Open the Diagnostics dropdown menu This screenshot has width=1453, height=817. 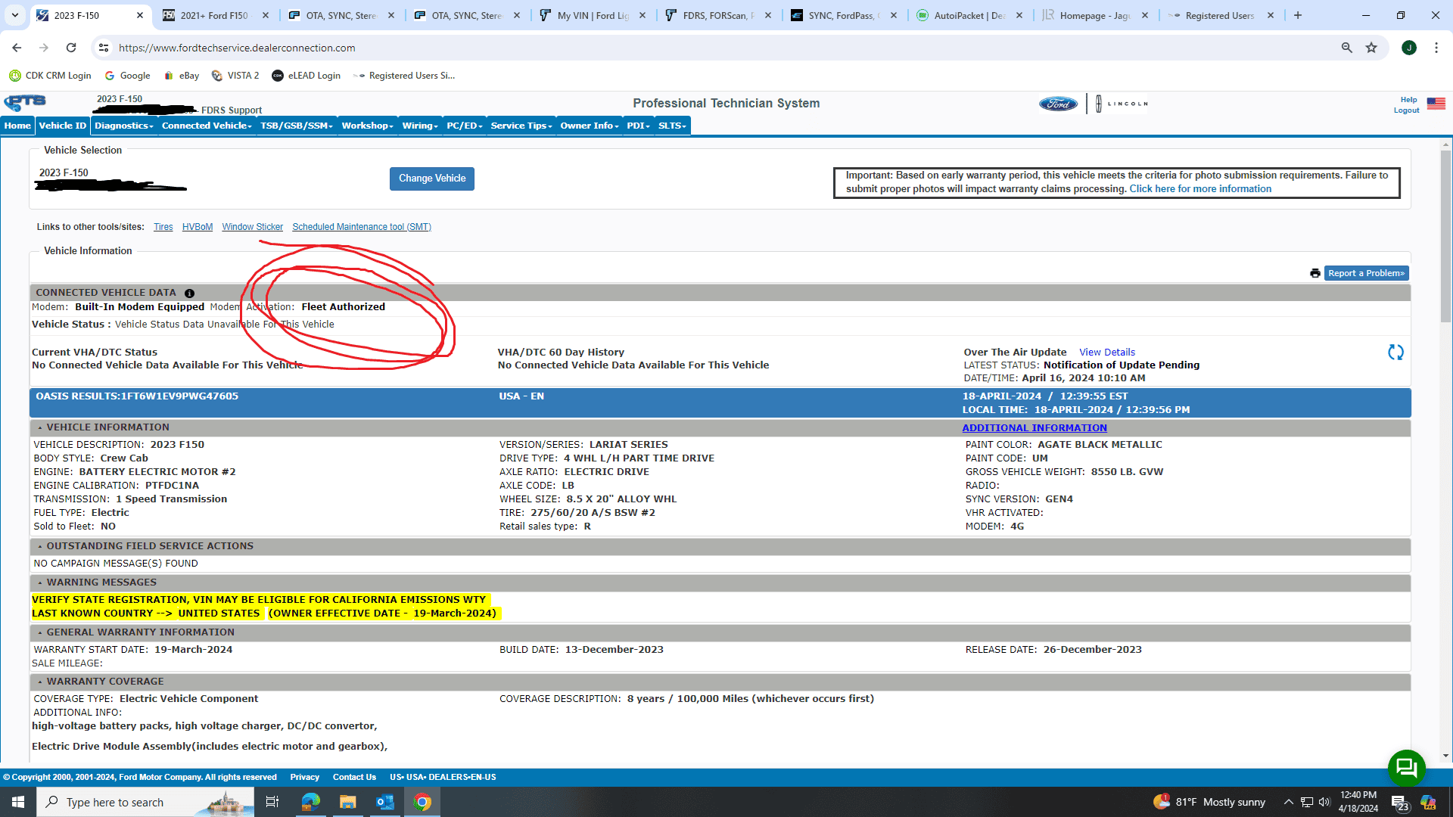click(123, 126)
